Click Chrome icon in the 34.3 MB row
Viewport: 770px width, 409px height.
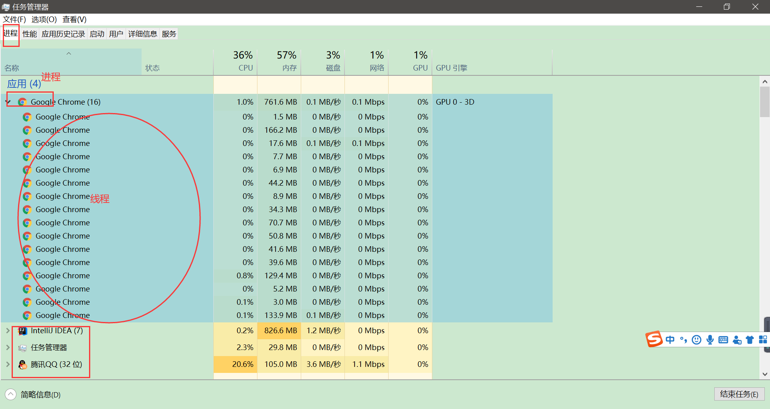[x=27, y=210]
